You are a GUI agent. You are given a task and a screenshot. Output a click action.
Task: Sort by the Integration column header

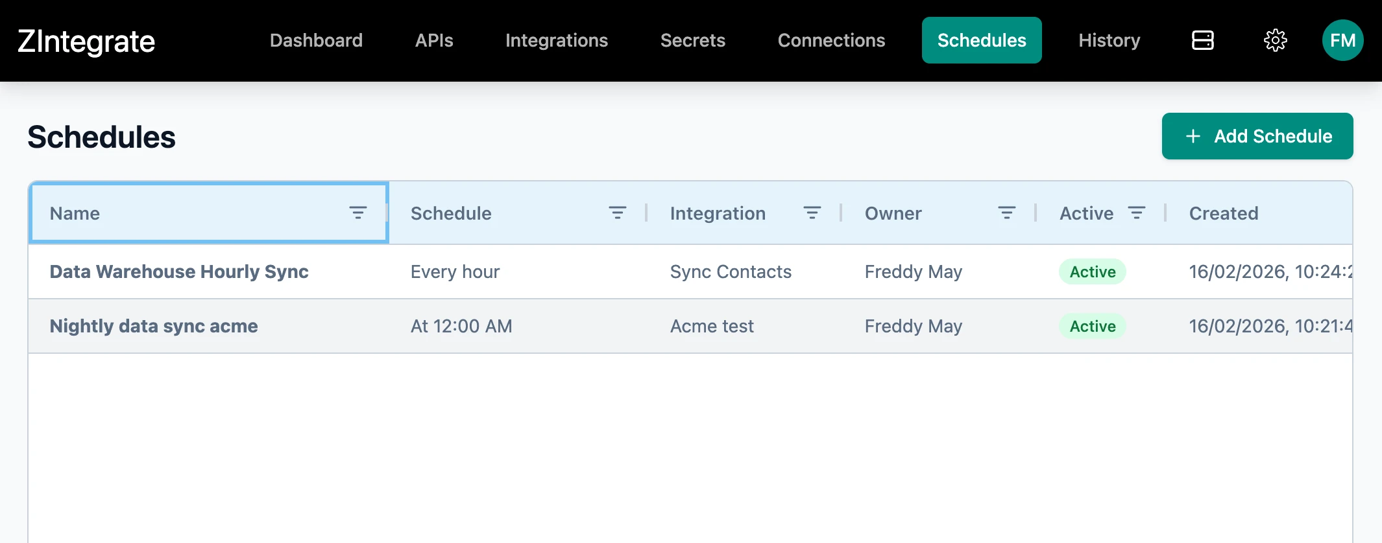(718, 213)
